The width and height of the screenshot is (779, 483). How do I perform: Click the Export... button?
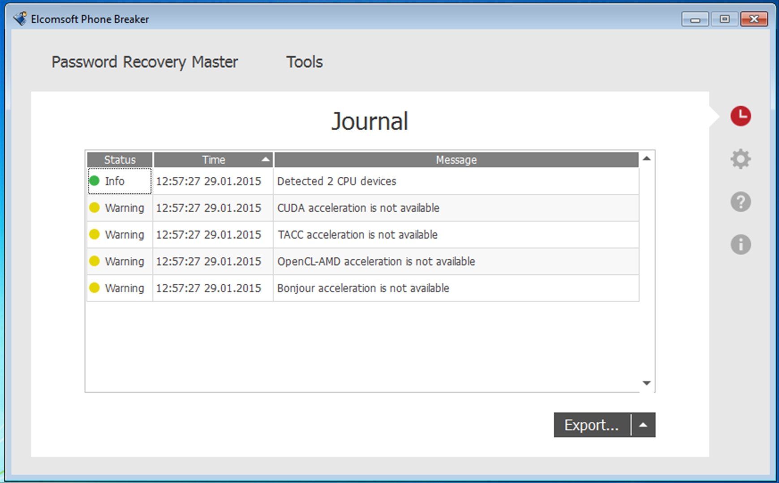pos(592,425)
